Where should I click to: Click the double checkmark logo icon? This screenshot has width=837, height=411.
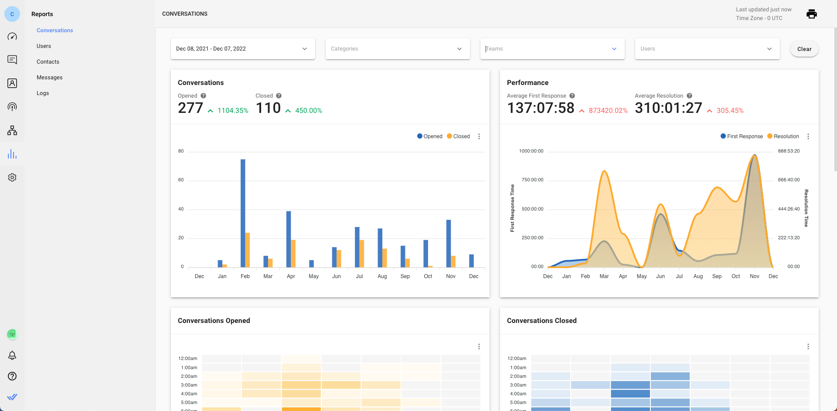pyautogui.click(x=12, y=397)
